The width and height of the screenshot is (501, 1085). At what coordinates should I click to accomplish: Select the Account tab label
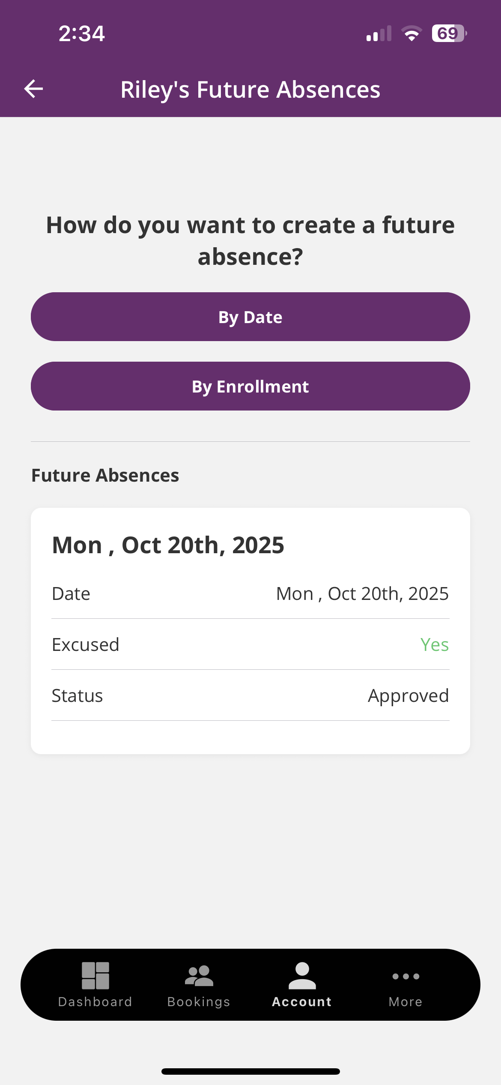302,1002
